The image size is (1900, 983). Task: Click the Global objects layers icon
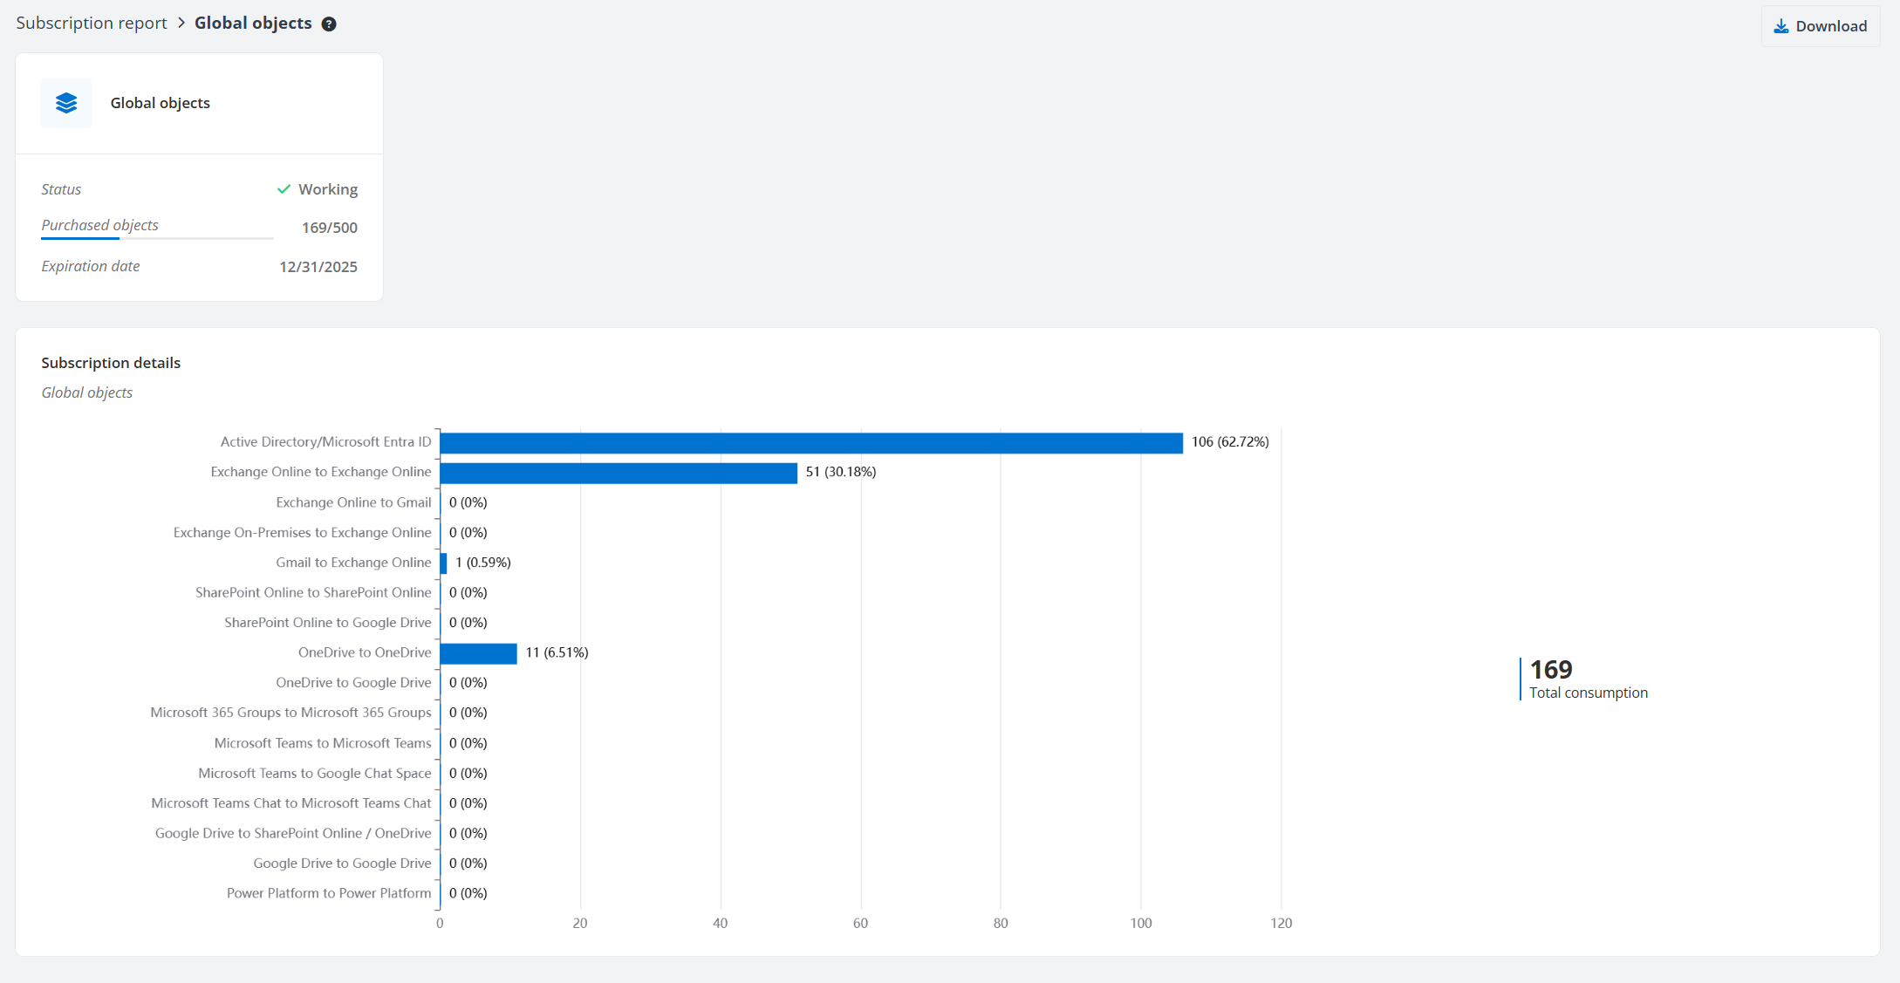point(66,103)
